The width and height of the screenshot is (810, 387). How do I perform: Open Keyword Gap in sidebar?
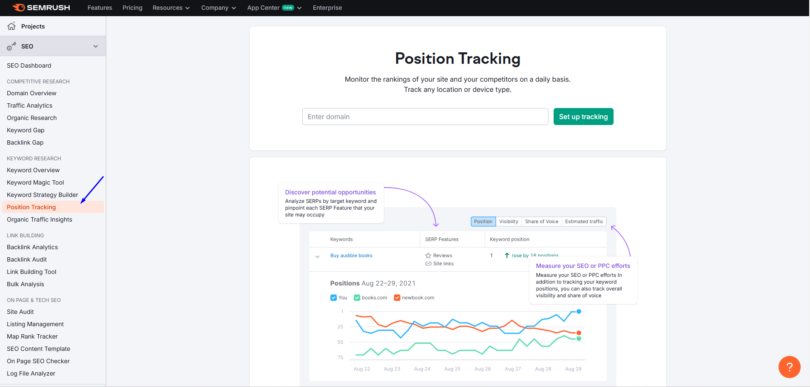pyautogui.click(x=26, y=130)
